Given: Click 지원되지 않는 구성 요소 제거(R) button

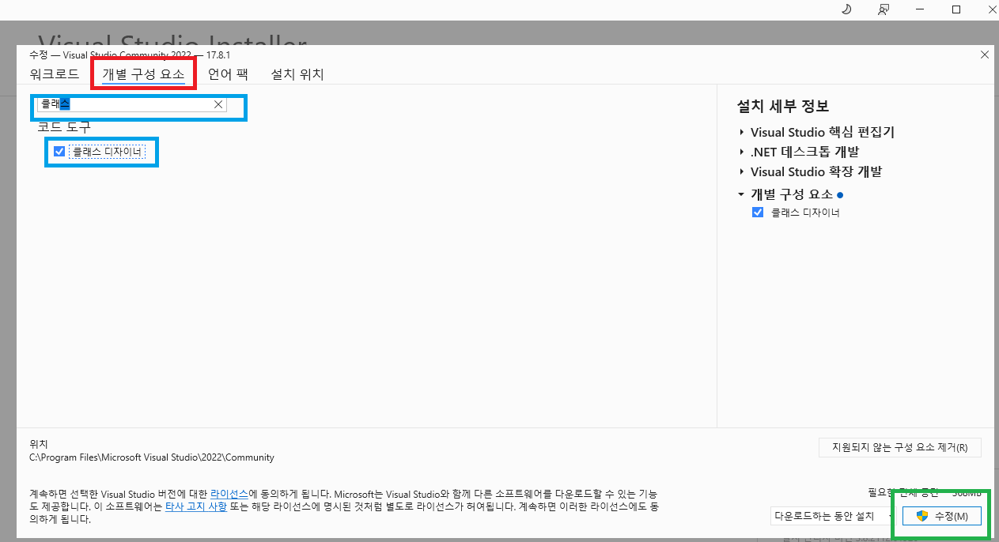Looking at the screenshot, I should point(900,447).
